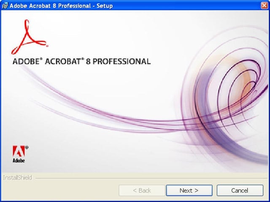Click the InstallShield label
Viewport: 270px width, 202px height.
tap(18, 177)
